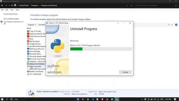Open the volume control in the tray

155,99
